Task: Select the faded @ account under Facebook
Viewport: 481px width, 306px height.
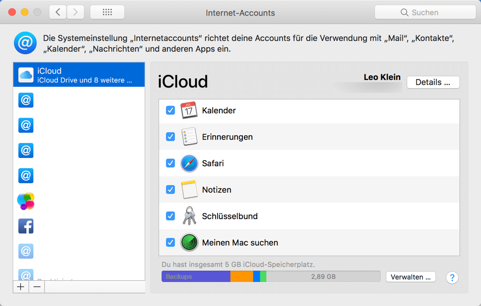Action: click(x=26, y=251)
